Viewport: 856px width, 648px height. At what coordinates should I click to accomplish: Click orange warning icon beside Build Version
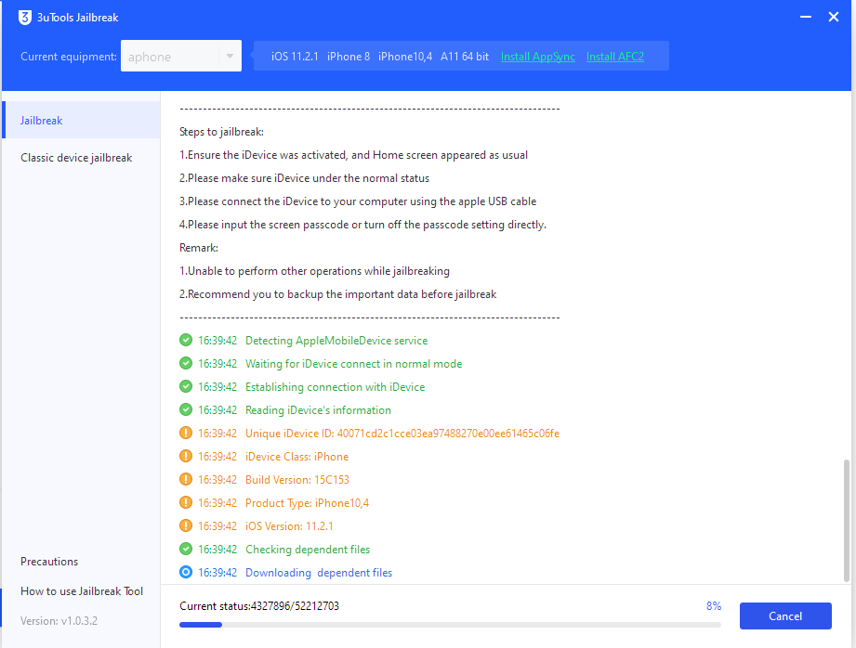[186, 480]
